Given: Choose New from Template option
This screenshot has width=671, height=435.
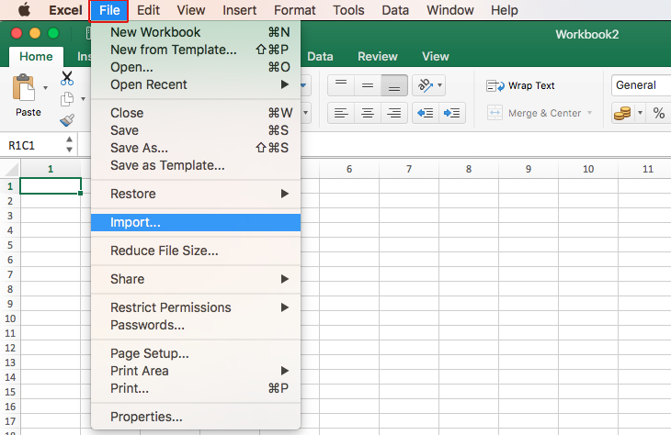Looking at the screenshot, I should 196,50.
